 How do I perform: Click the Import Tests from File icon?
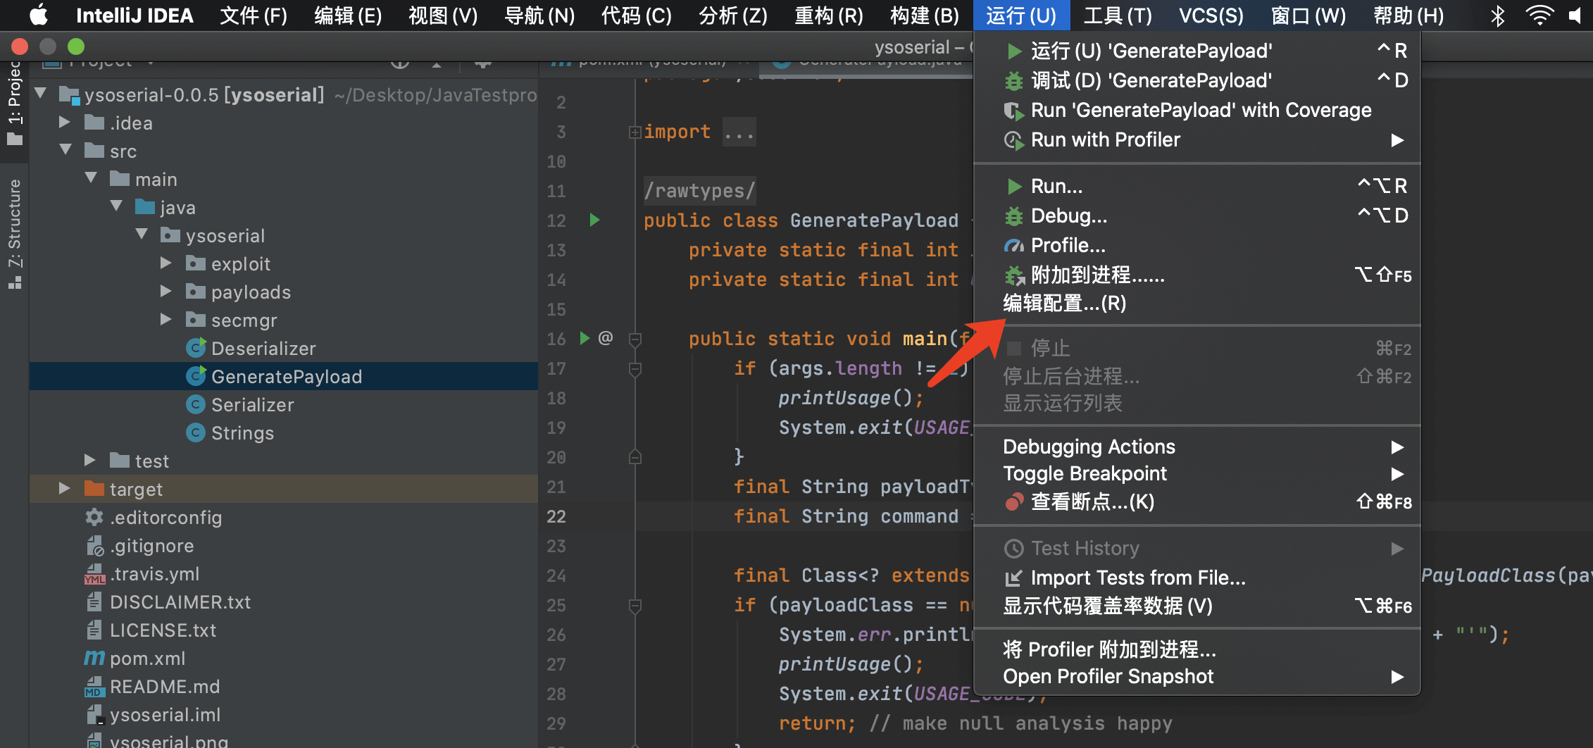[x=1013, y=578]
